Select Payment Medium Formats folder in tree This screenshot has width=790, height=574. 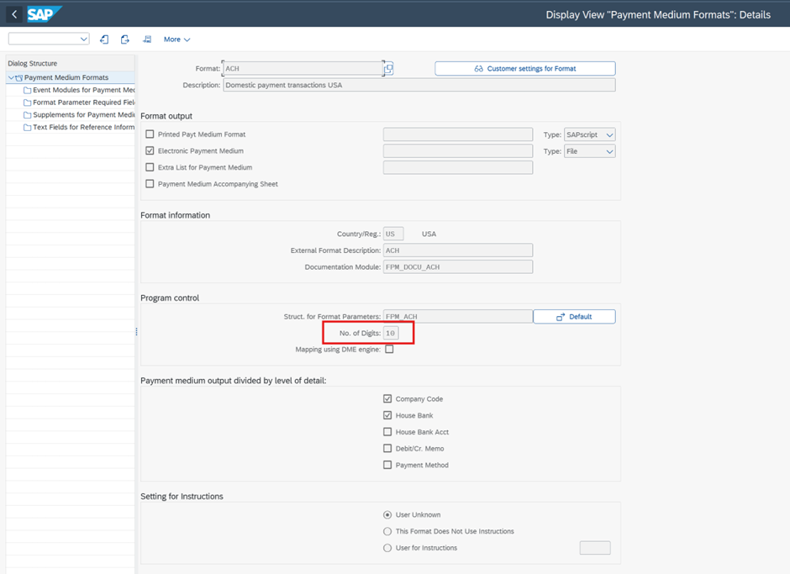pos(66,77)
